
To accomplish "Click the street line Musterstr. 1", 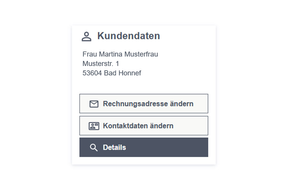I will (101, 64).
